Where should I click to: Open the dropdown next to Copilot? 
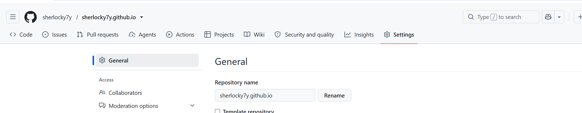pyautogui.click(x=559, y=17)
